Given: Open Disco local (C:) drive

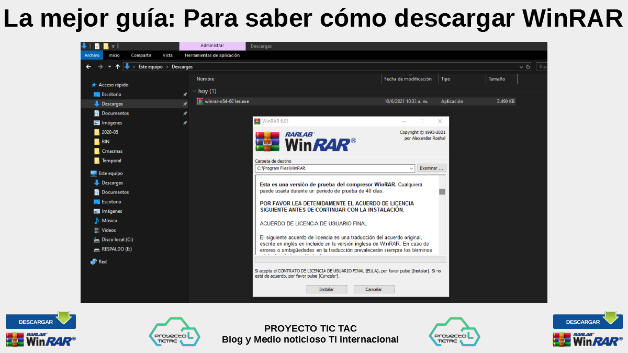Looking at the screenshot, I should (x=117, y=240).
